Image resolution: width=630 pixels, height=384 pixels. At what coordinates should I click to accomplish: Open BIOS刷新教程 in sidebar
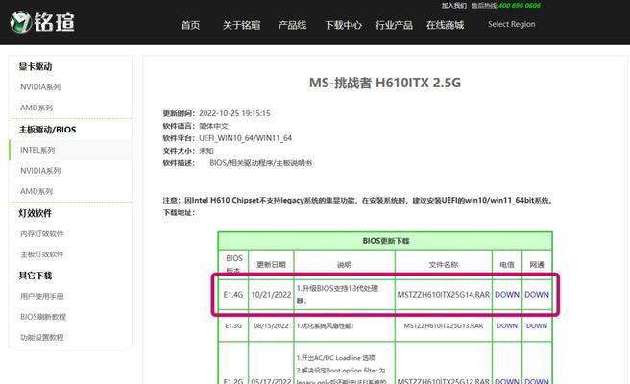pyautogui.click(x=43, y=317)
